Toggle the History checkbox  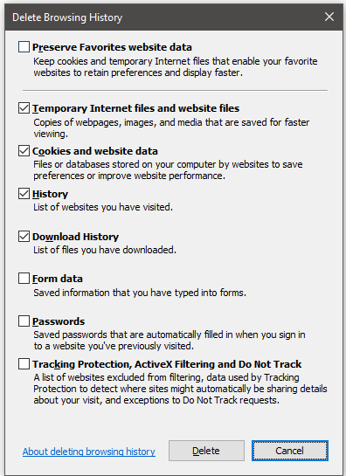point(24,194)
